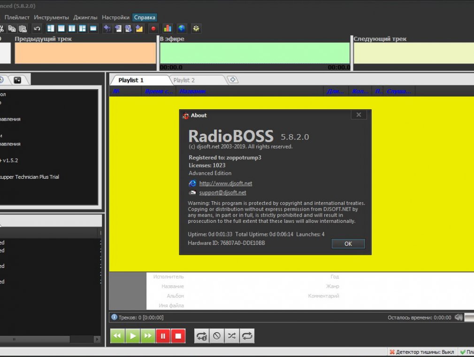Select the two-column layout icon
Viewport: 474px width, 357px height.
pyautogui.click(x=72, y=29)
